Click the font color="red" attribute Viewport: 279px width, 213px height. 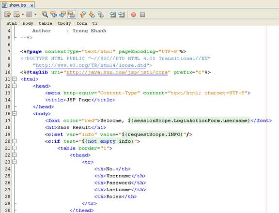[x=80, y=121]
